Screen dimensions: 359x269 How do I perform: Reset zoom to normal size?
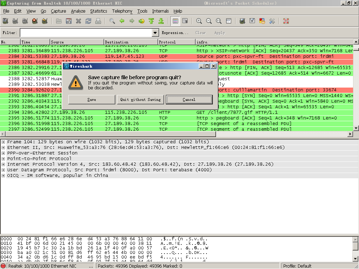pos(219,21)
